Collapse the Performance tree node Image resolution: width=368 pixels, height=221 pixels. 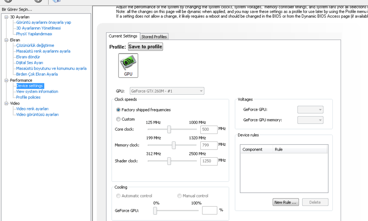pyautogui.click(x=6, y=80)
